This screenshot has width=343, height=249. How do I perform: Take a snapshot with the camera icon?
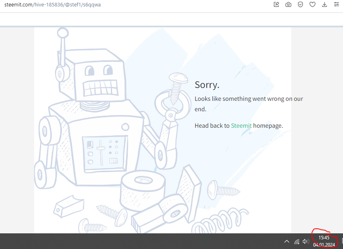pyautogui.click(x=288, y=4)
